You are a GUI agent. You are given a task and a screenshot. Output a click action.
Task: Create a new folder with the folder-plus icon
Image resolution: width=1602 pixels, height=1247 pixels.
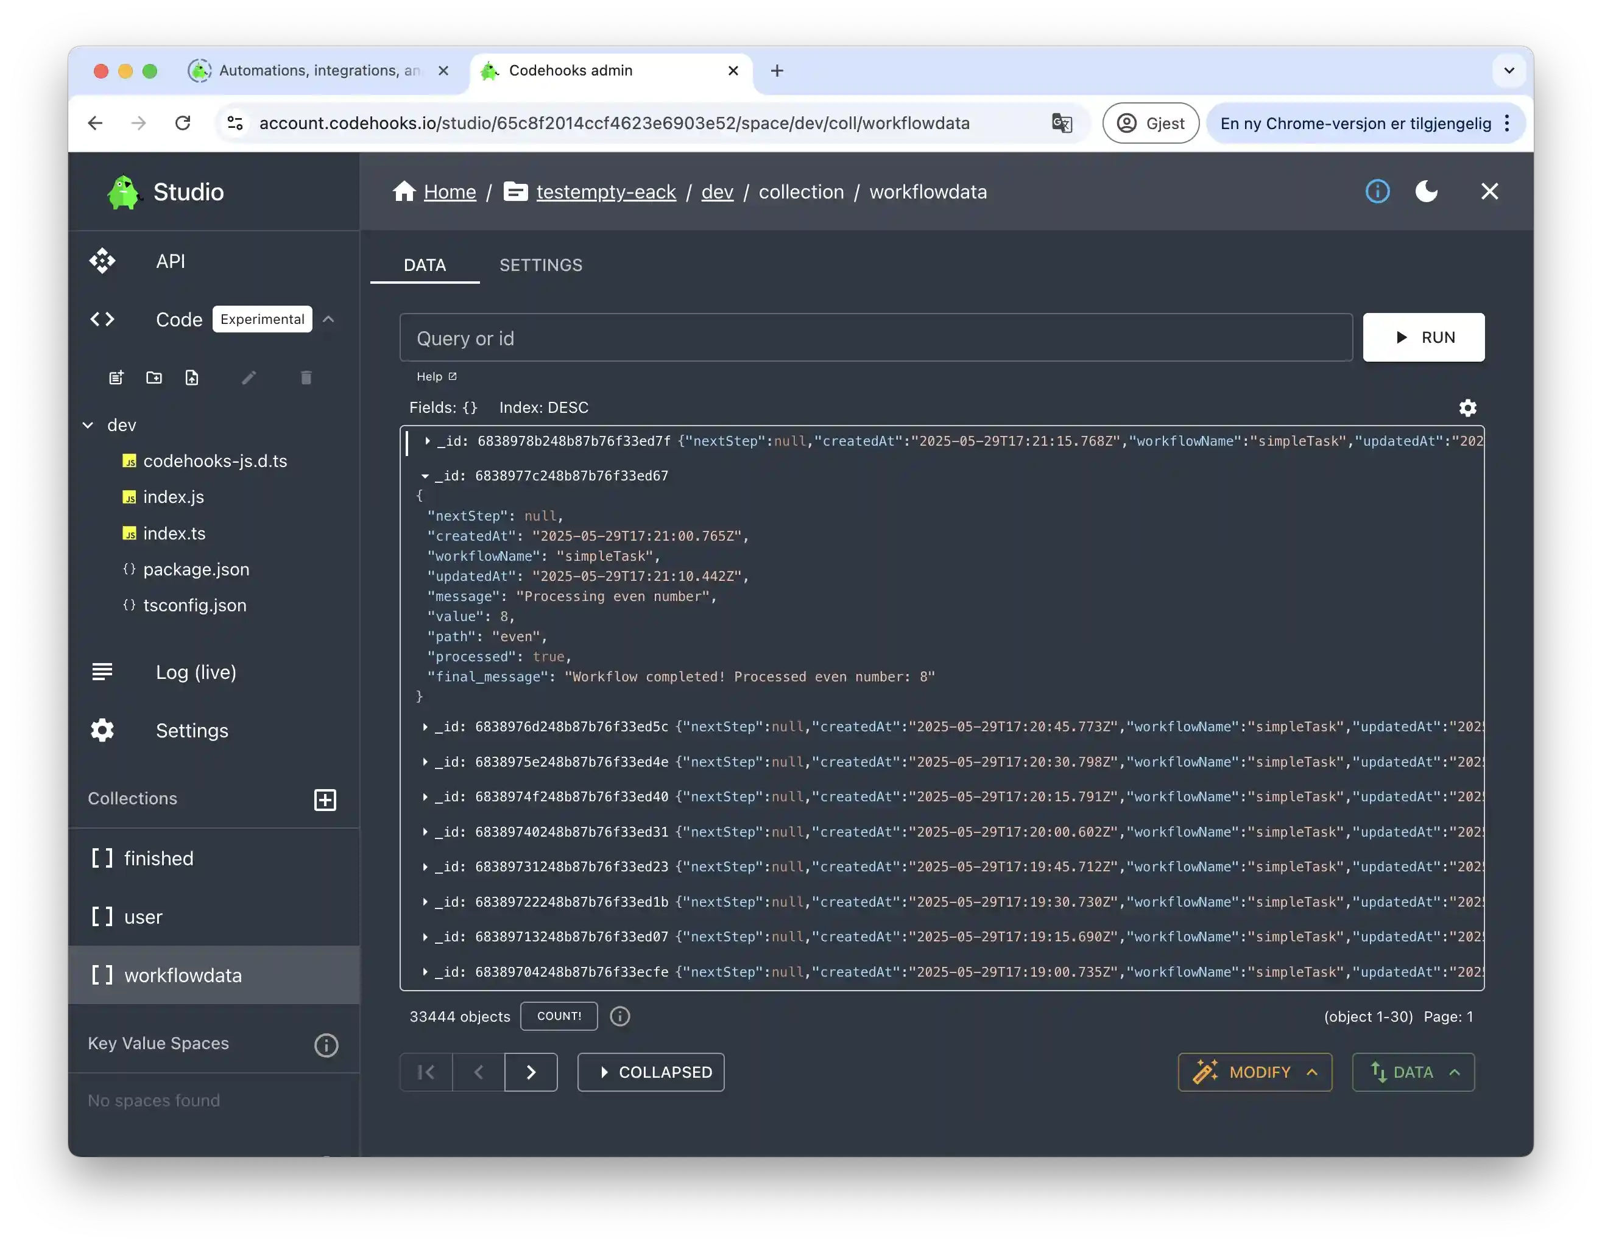click(x=154, y=378)
